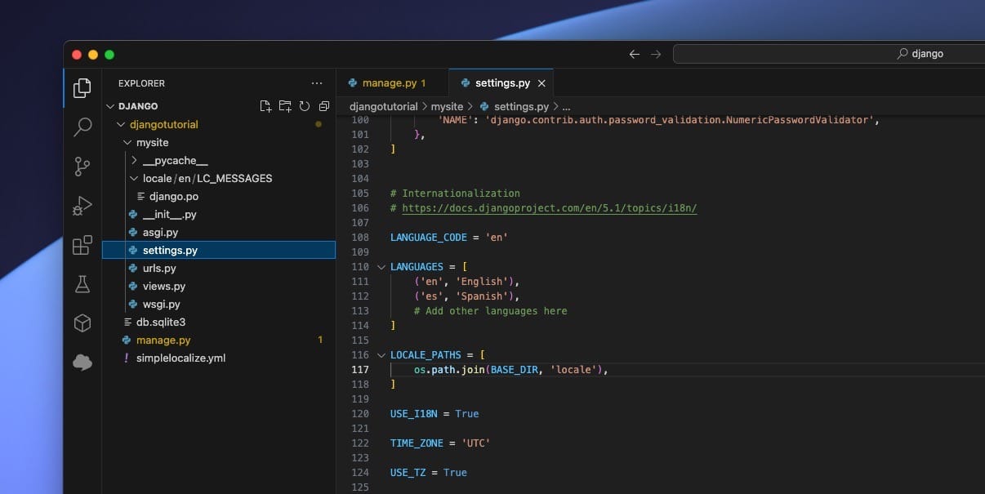Viewport: 985px width, 494px height.
Task: Expand the __pycache__ folder
Action: [x=135, y=160]
